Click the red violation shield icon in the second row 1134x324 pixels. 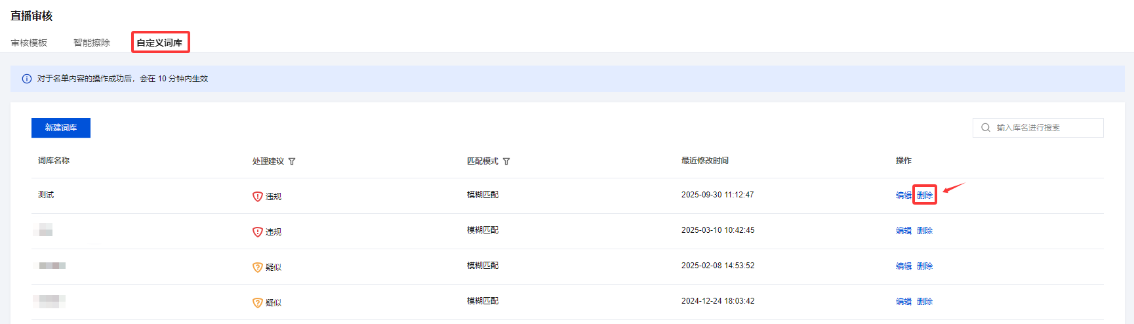[x=258, y=232]
